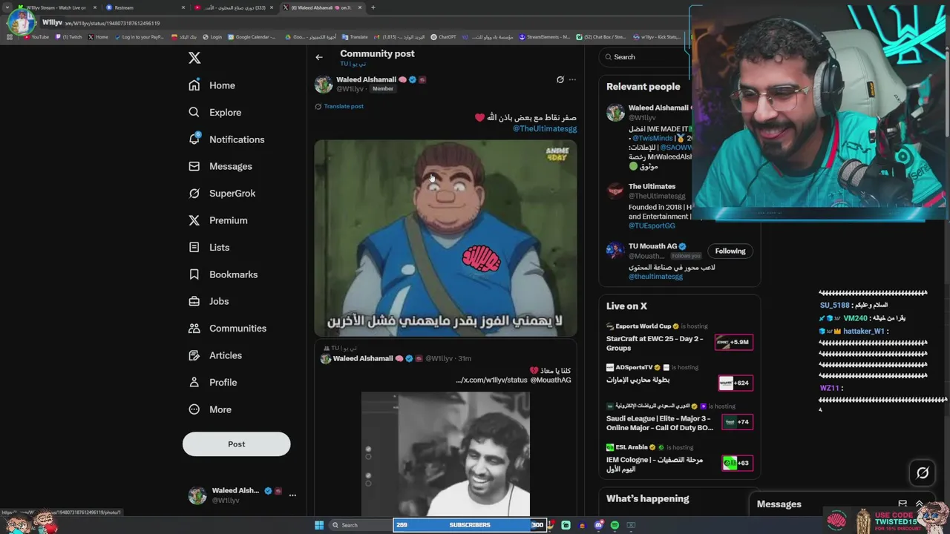Click the Following button for TU Mouath AG
This screenshot has height=534, width=950.
(730, 251)
